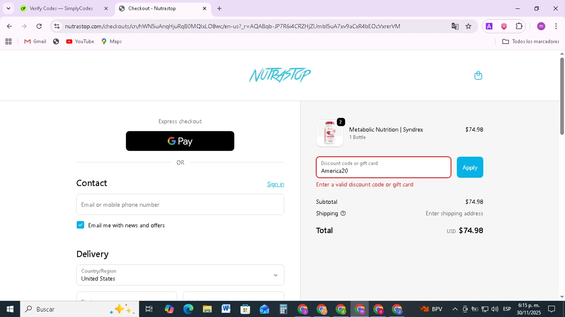The width and height of the screenshot is (565, 317).
Task: Open the uBlock shield extension icon
Action: pos(504,26)
